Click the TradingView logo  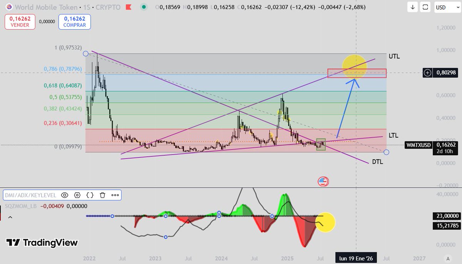click(x=42, y=243)
